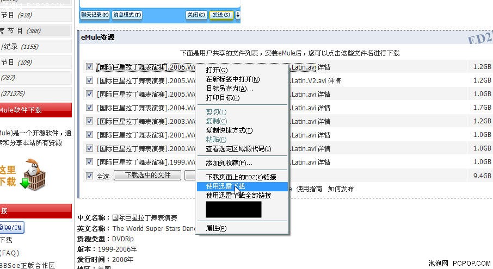Toggle checkbox of the 2003 Latin.avi row
Image resolution: width=493 pixels, height=269 pixels.
(x=89, y=121)
